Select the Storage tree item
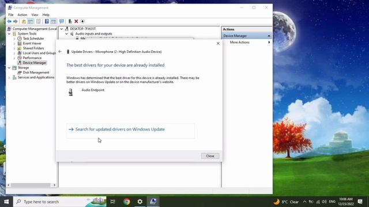Viewport: 369px width, 207px height. tap(23, 68)
